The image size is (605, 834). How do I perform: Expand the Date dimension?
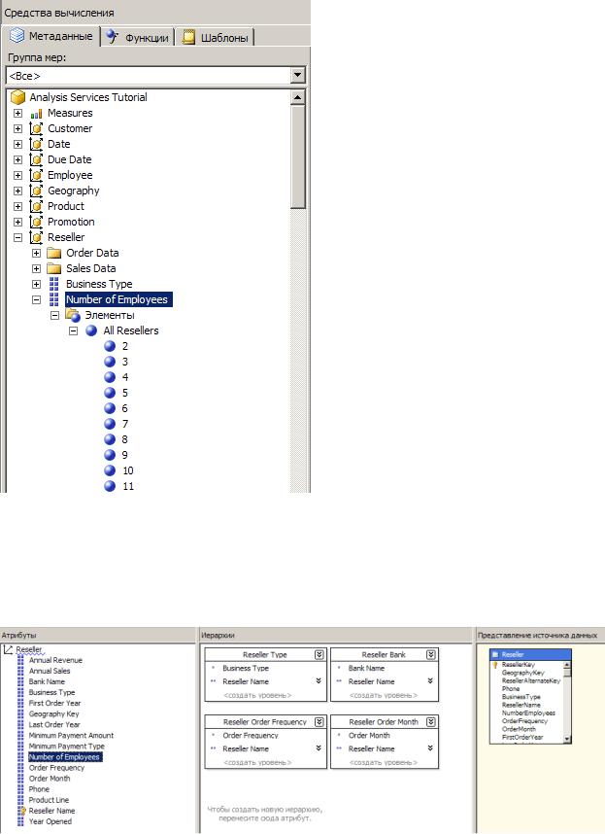pos(18,144)
